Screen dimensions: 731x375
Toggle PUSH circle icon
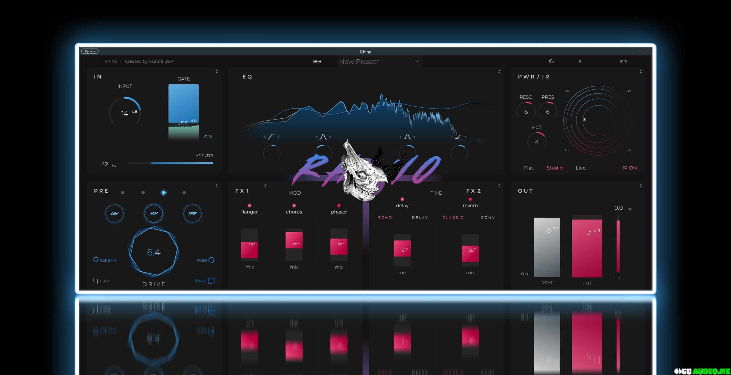tap(211, 260)
